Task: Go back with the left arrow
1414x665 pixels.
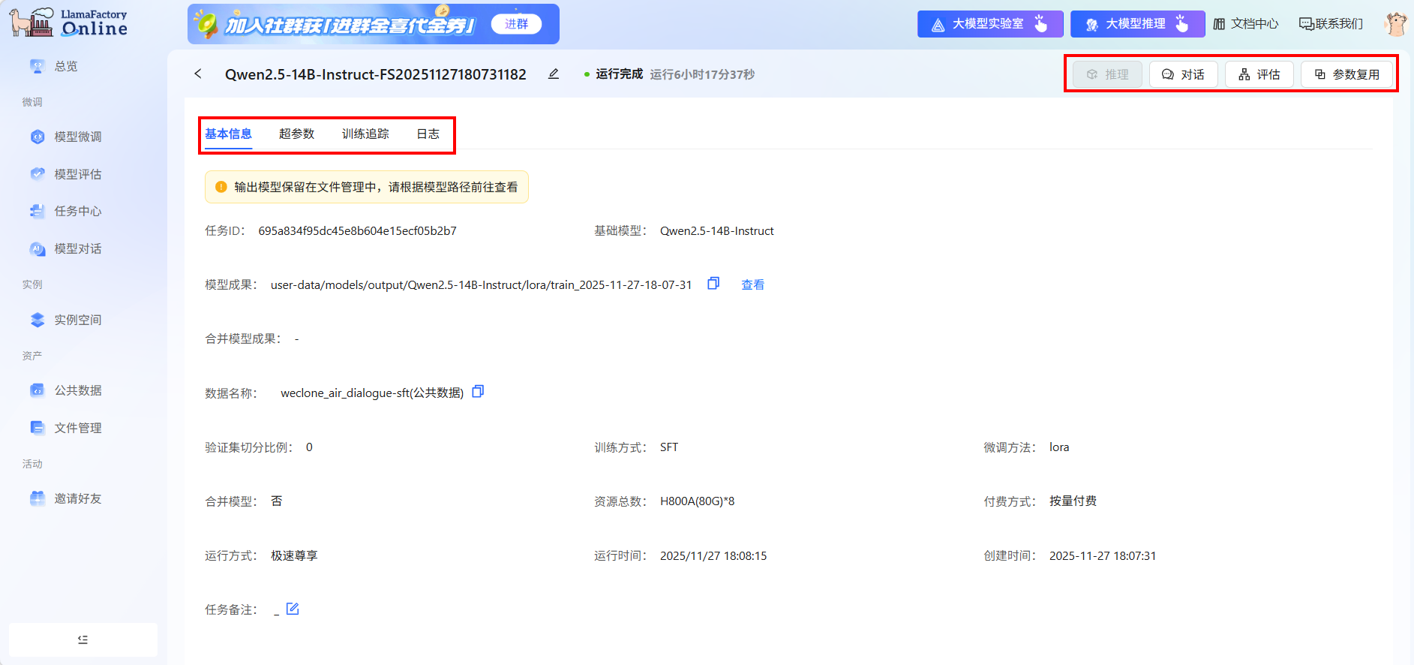Action: 198,74
